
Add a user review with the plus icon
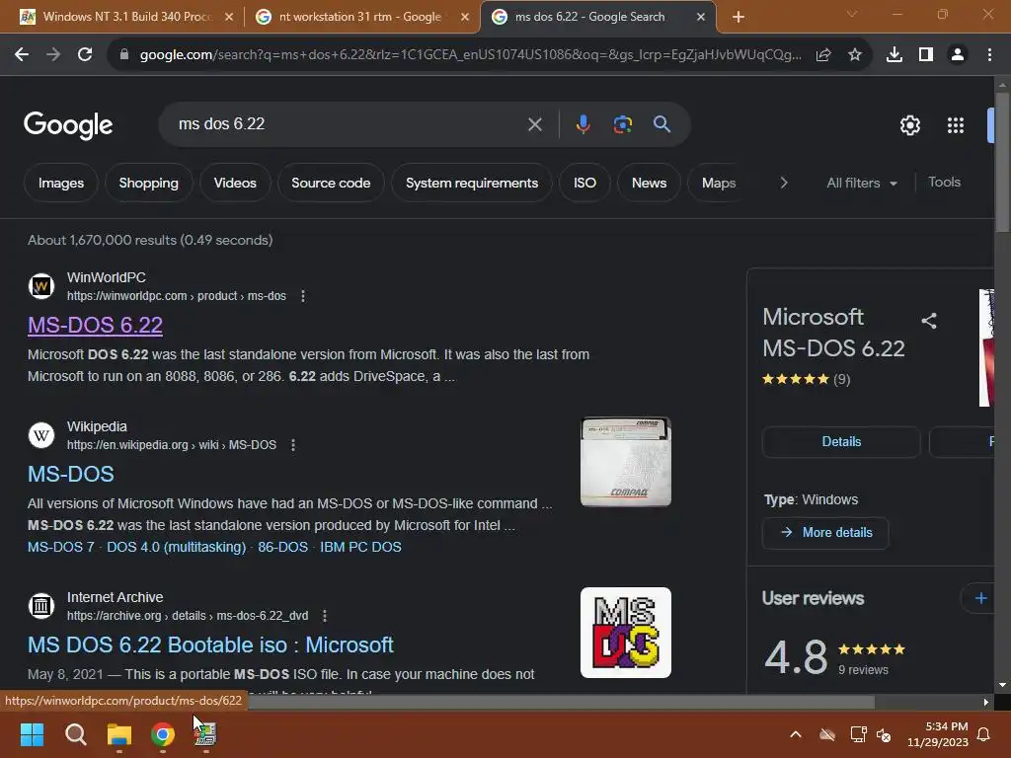pyautogui.click(x=980, y=598)
